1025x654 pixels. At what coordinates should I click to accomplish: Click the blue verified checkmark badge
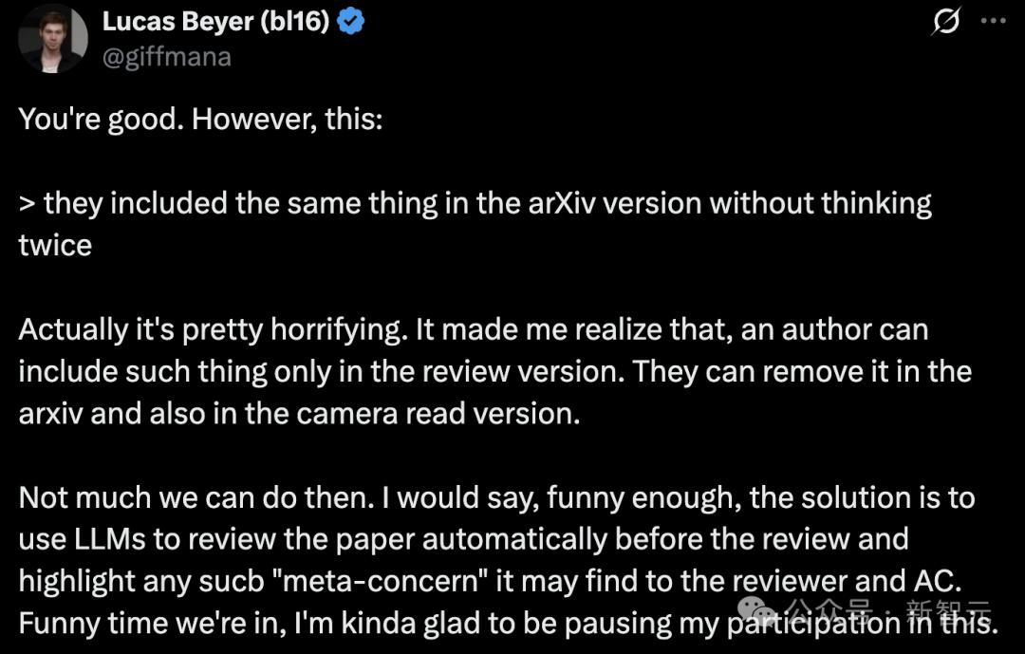tap(351, 22)
